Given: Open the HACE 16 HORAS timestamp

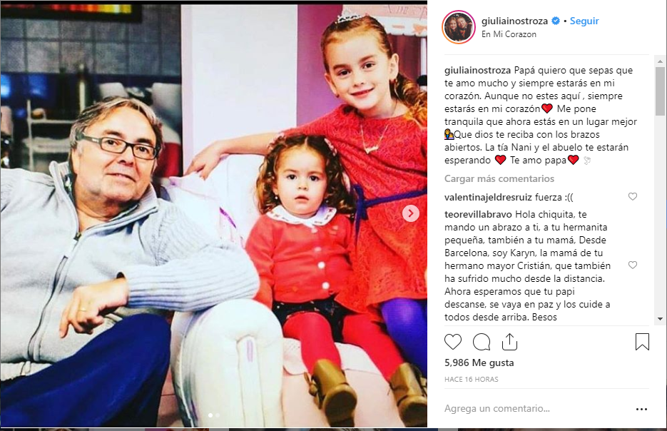Looking at the screenshot, I should click(x=472, y=379).
